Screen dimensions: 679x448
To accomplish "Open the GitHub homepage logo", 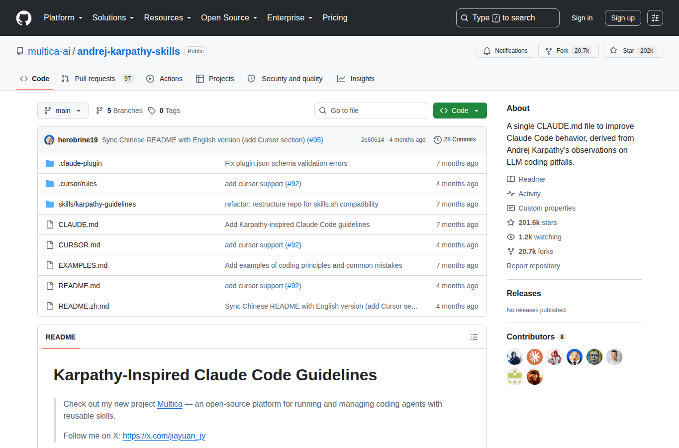I will click(x=24, y=18).
